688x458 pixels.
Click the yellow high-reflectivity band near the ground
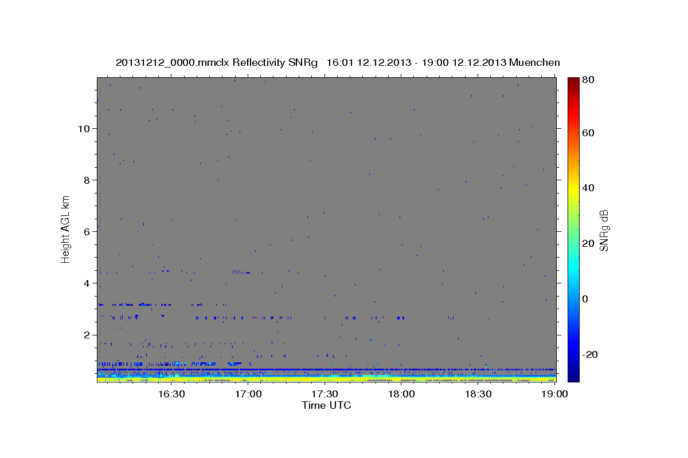click(326, 378)
